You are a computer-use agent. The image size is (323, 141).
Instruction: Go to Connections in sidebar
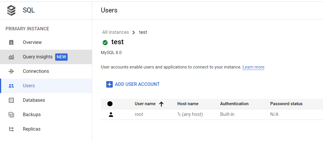pyautogui.click(x=46, y=71)
